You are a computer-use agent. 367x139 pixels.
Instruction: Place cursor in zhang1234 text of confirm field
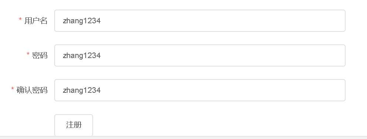pos(82,90)
